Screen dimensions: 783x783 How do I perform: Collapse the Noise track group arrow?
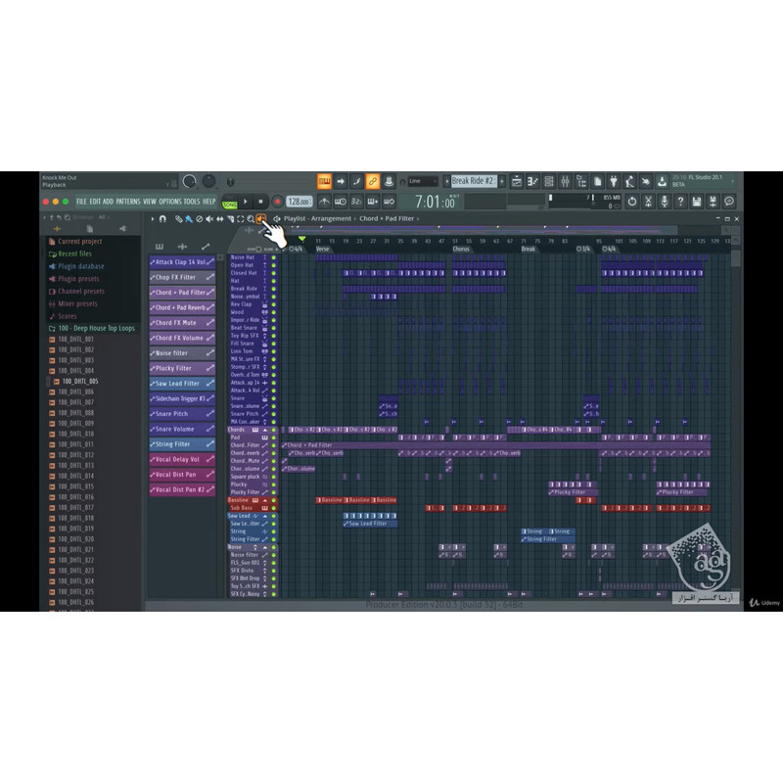pos(265,547)
